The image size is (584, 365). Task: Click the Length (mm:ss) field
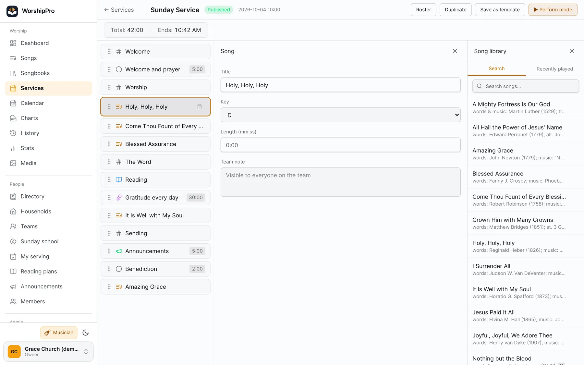tap(340, 145)
